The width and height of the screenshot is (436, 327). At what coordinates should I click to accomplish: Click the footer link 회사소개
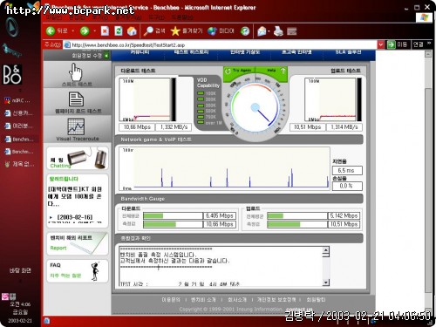[237, 299]
